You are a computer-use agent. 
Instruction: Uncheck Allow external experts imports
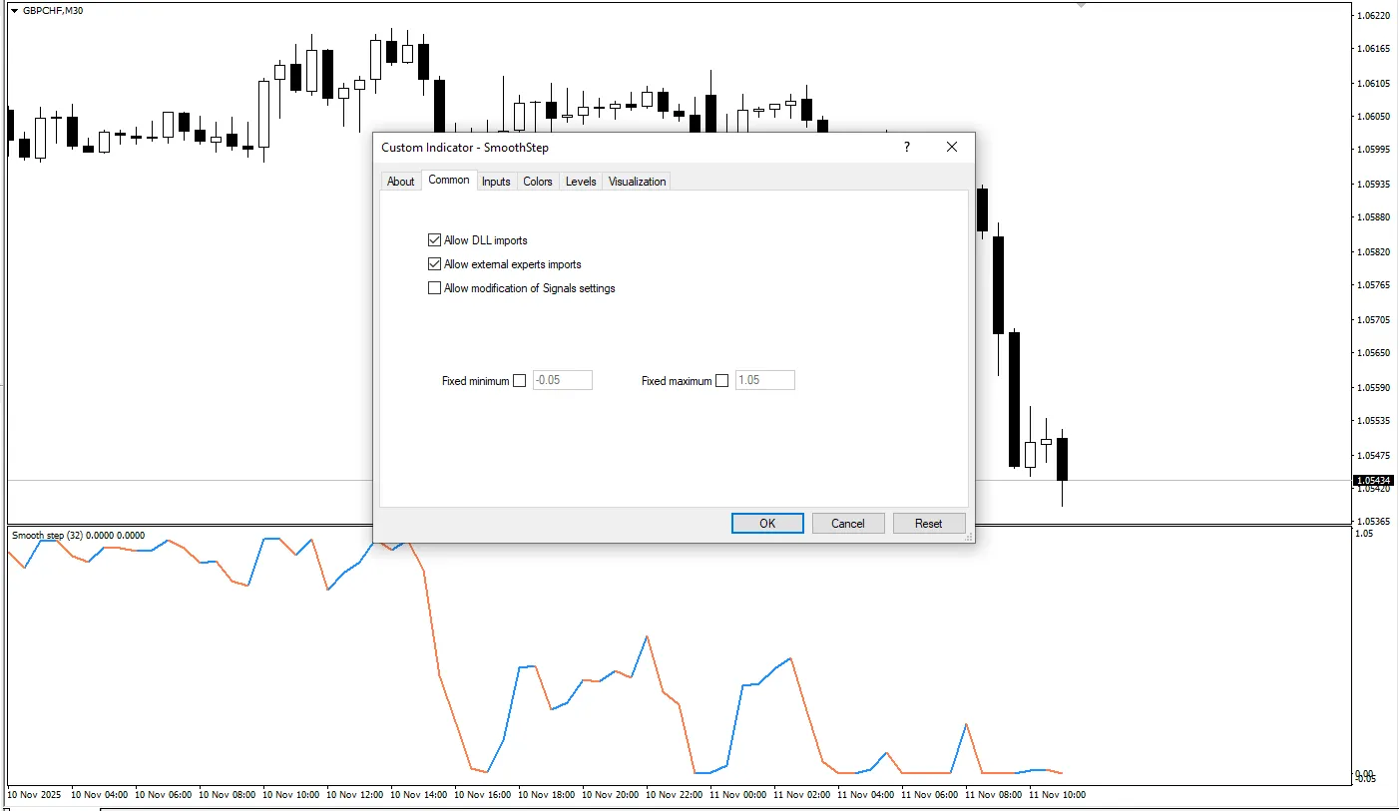pos(434,264)
